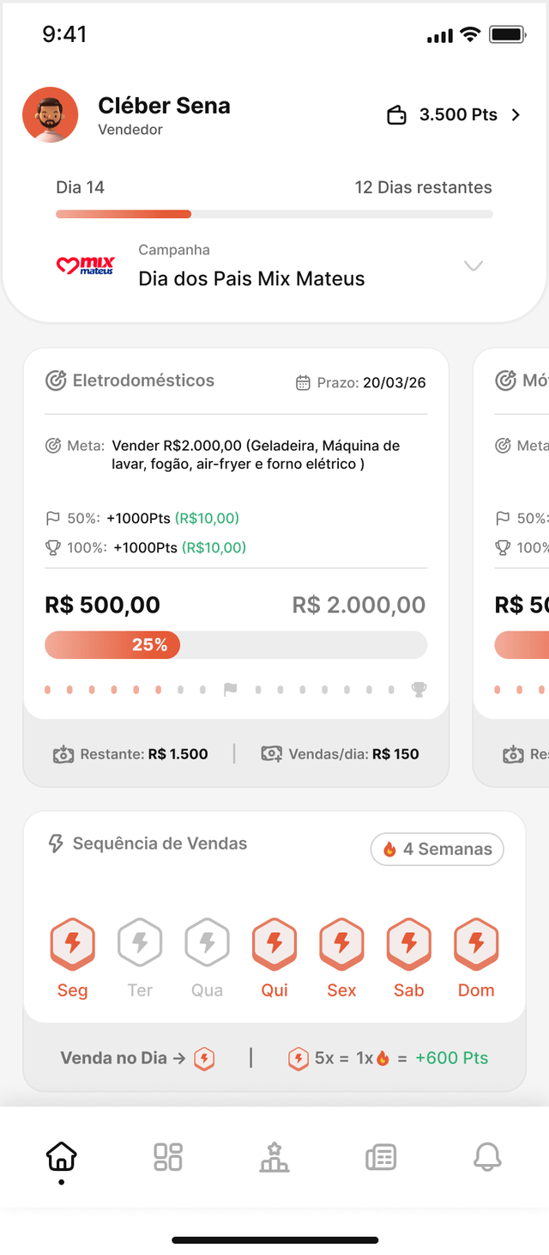Tap Cléber Sena's profile avatar
Image resolution: width=549 pixels, height=1255 pixels.
pyautogui.click(x=50, y=114)
